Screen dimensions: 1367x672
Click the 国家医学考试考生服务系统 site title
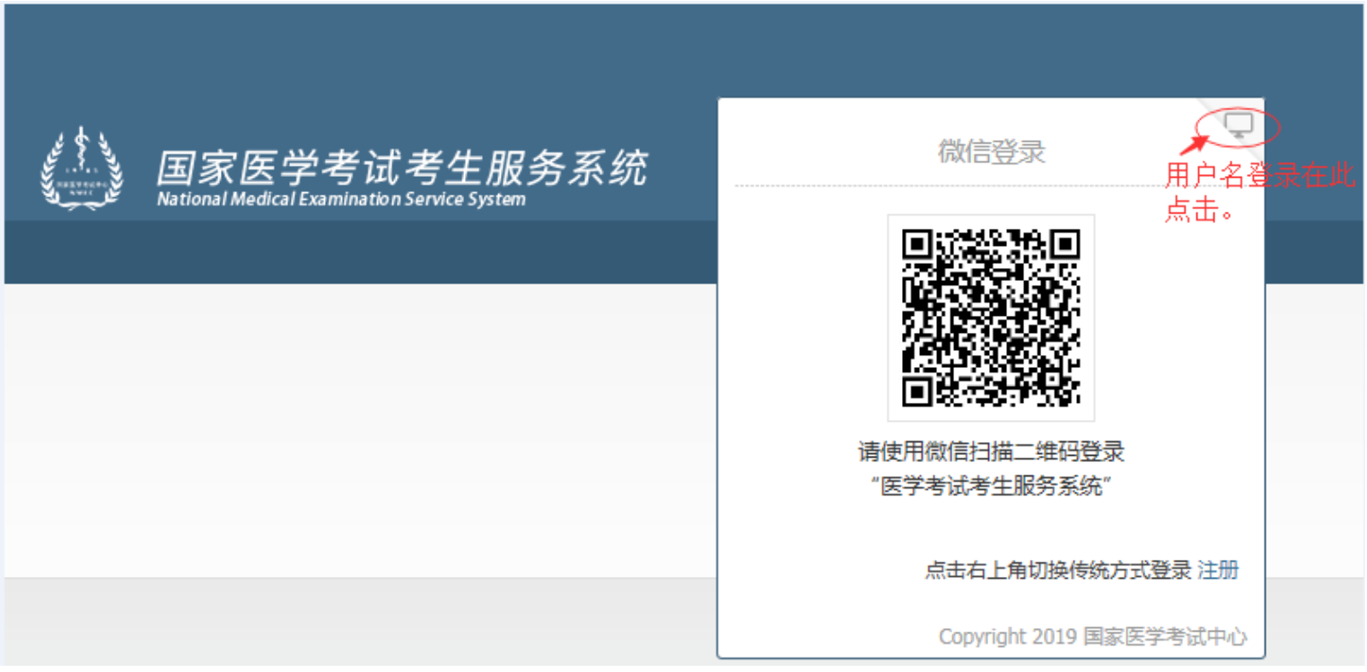point(401,168)
